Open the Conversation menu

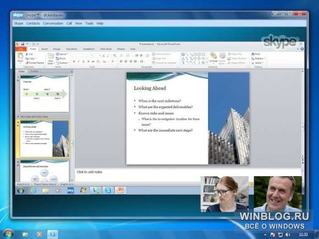[53, 24]
